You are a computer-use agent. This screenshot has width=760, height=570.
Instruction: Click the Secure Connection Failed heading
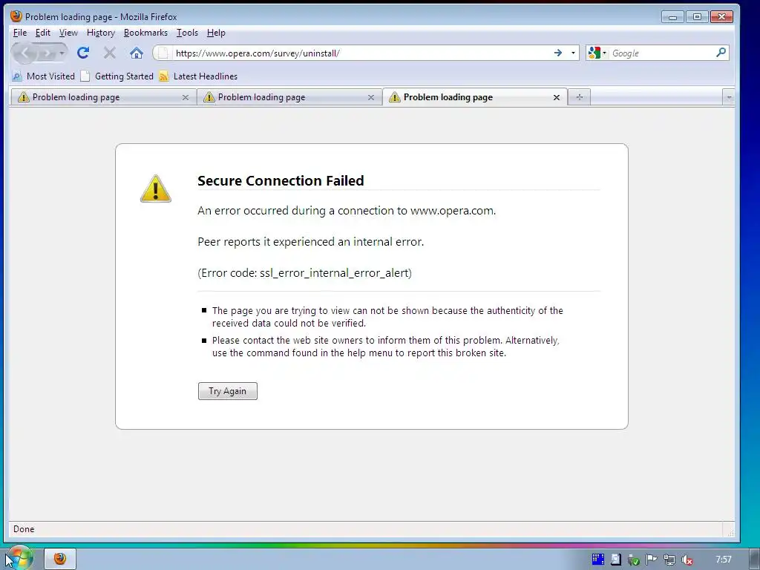coord(281,180)
